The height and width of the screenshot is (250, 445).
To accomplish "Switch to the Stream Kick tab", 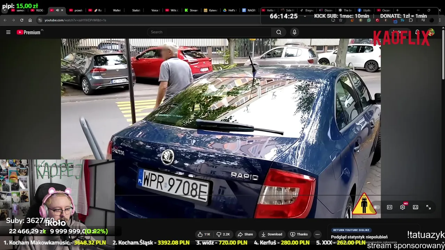I will pyautogui.click(x=191, y=10).
